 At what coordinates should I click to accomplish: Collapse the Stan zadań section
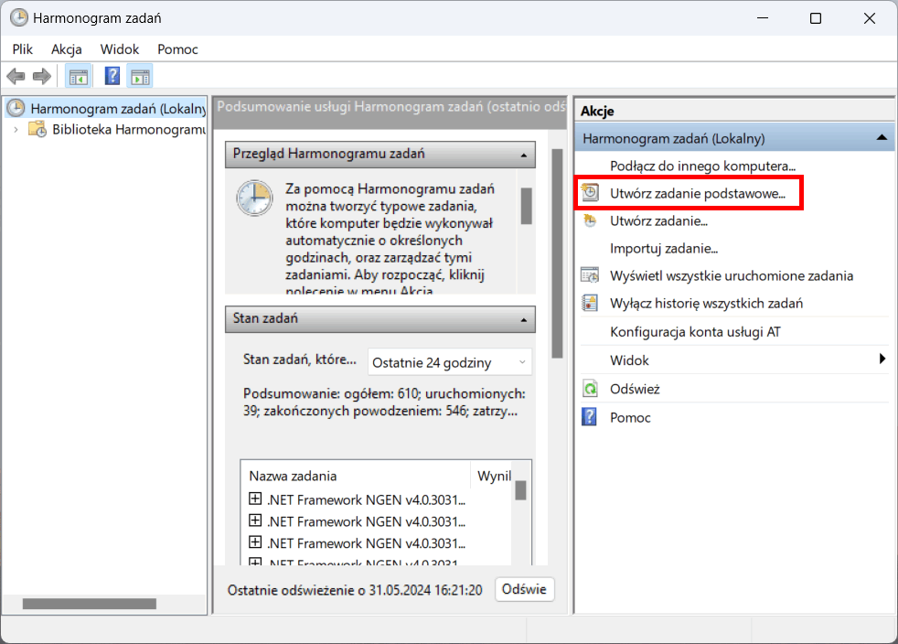tap(524, 319)
